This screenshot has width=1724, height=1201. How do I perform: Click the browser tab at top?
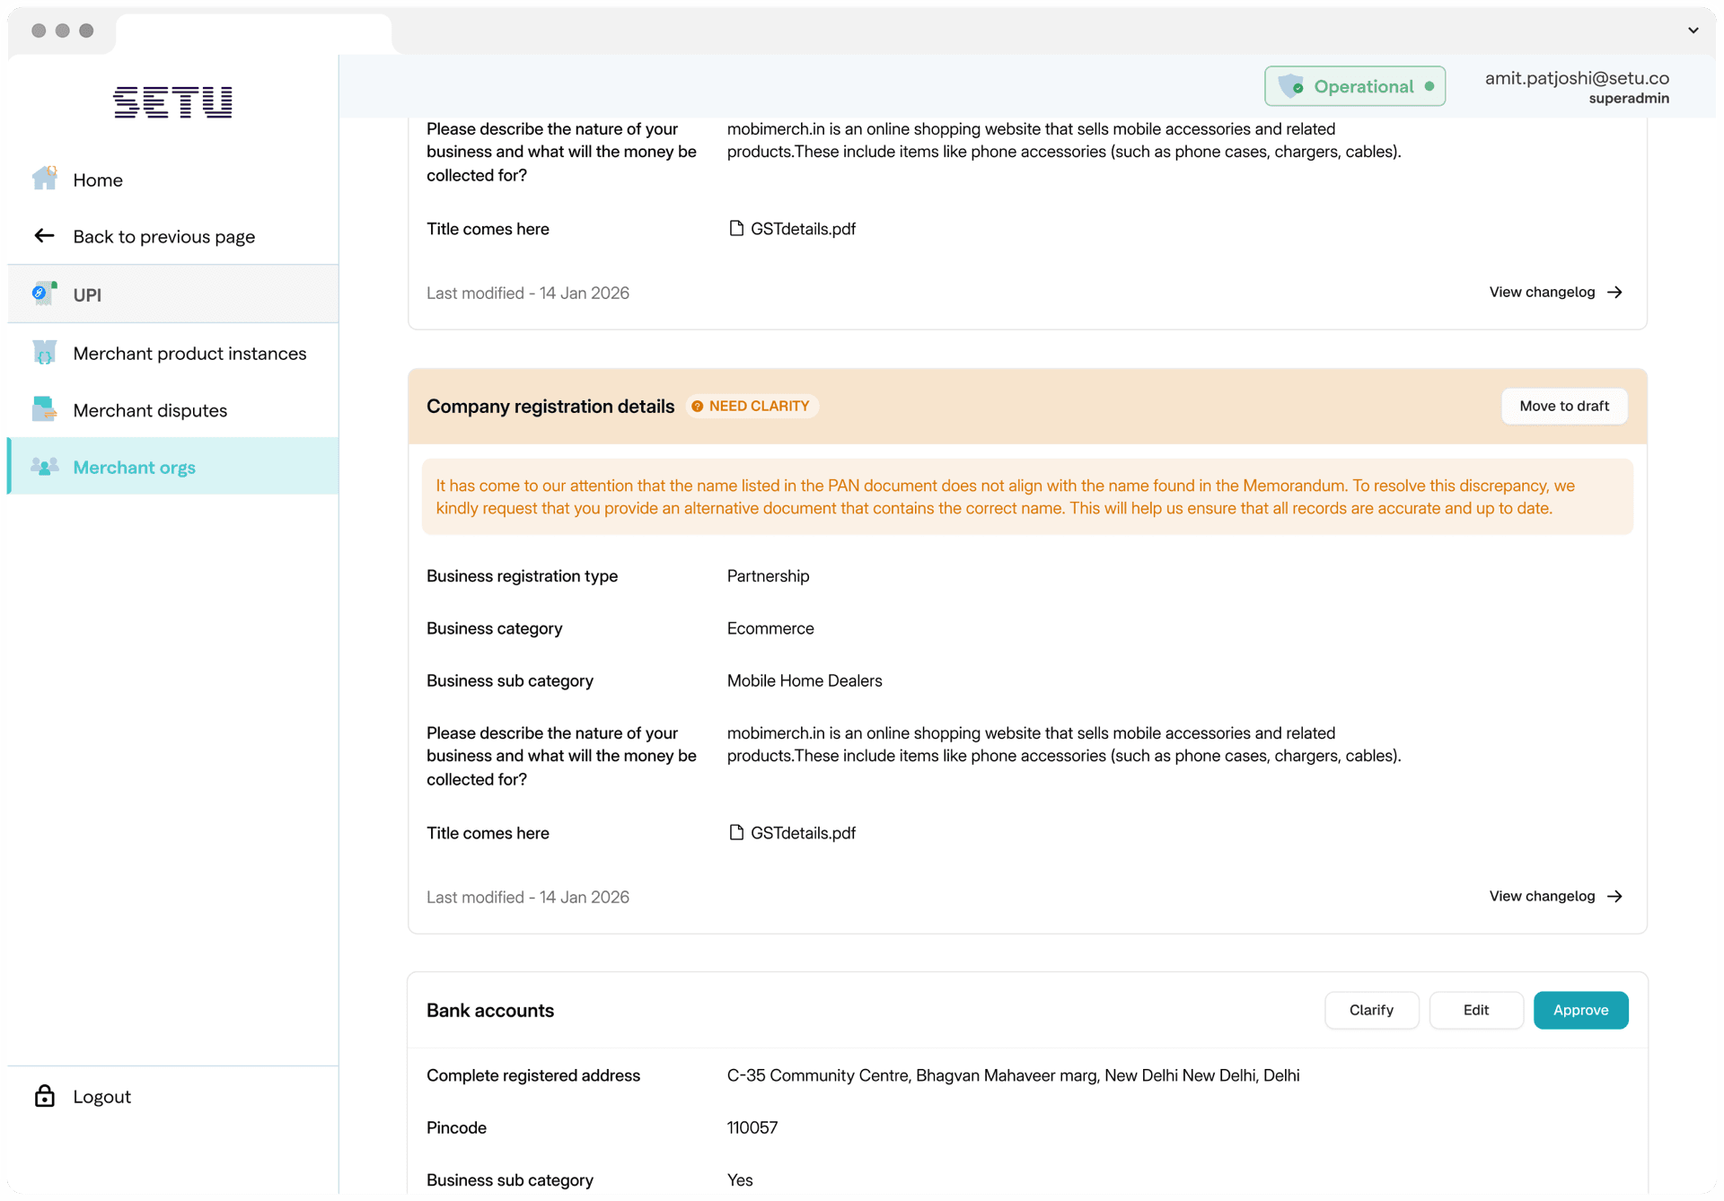tap(254, 33)
